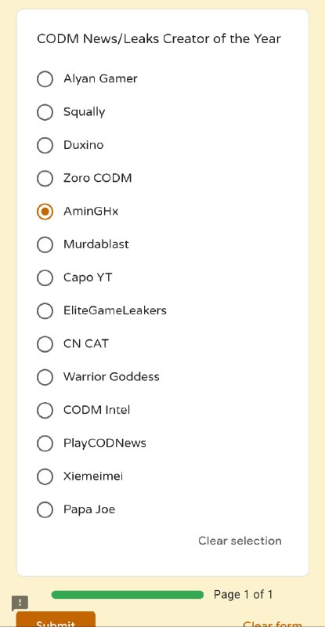325x627 pixels.
Task: Choose EliteGameLeakers radio button
Action: coord(45,310)
